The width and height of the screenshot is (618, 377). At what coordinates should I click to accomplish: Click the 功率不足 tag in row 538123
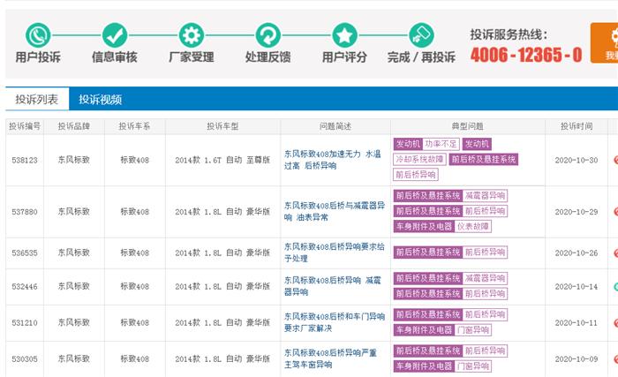pyautogui.click(x=441, y=144)
